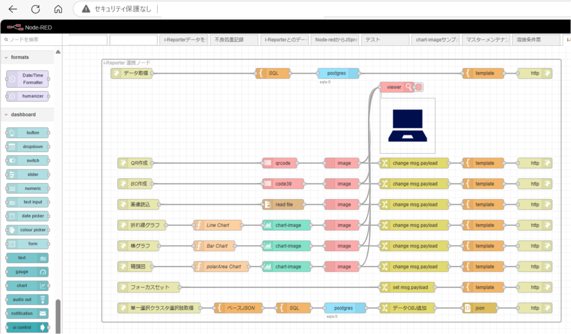Click the Line Chart function node
The image size is (571, 334).
click(x=217, y=225)
